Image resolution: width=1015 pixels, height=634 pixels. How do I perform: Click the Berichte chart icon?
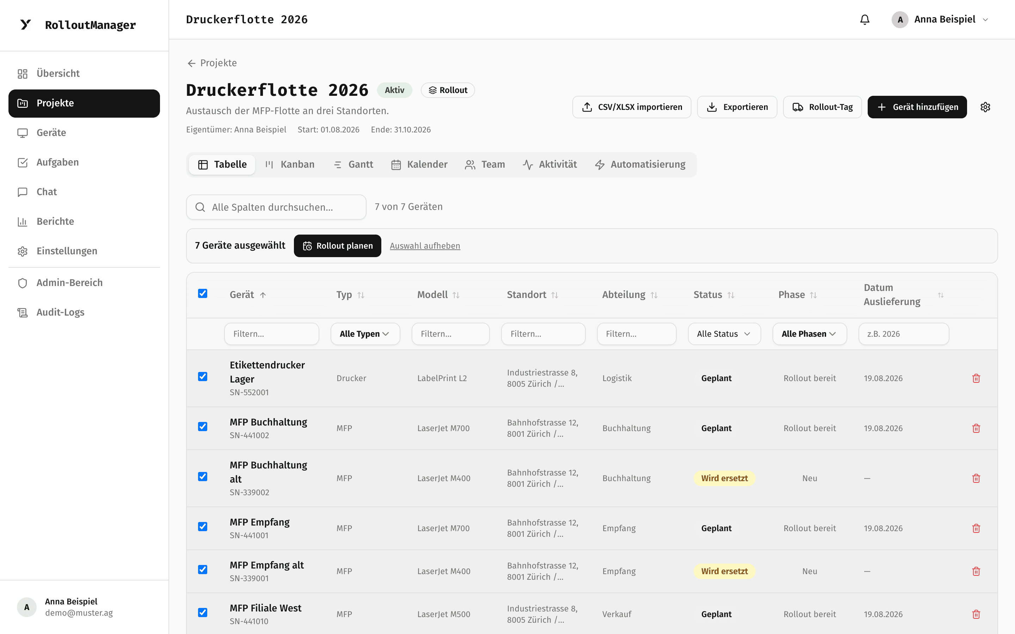pos(23,222)
